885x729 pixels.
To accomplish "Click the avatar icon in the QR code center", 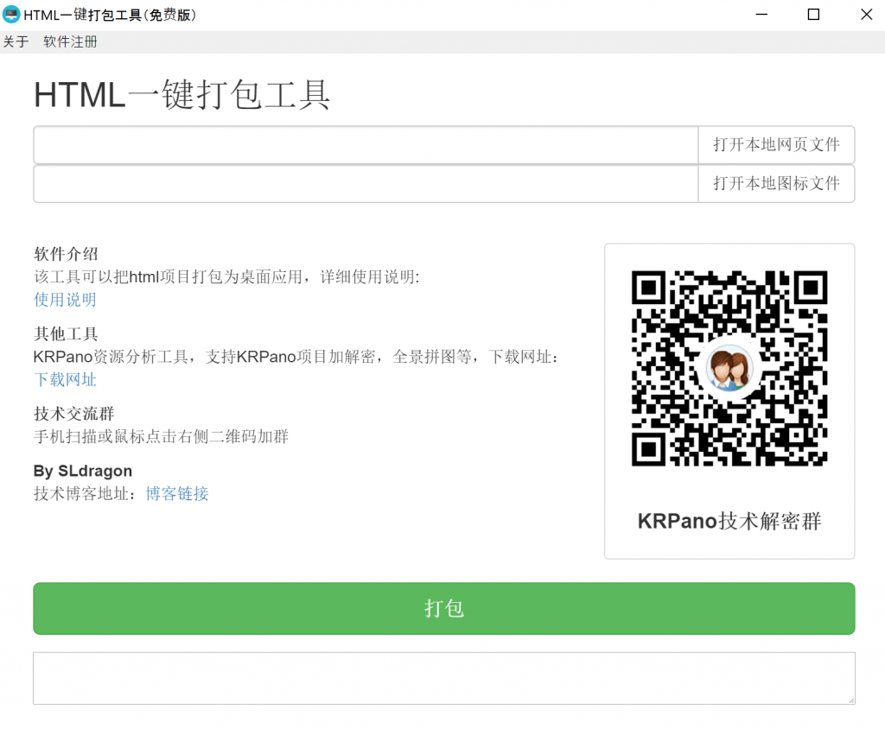I will [x=729, y=369].
